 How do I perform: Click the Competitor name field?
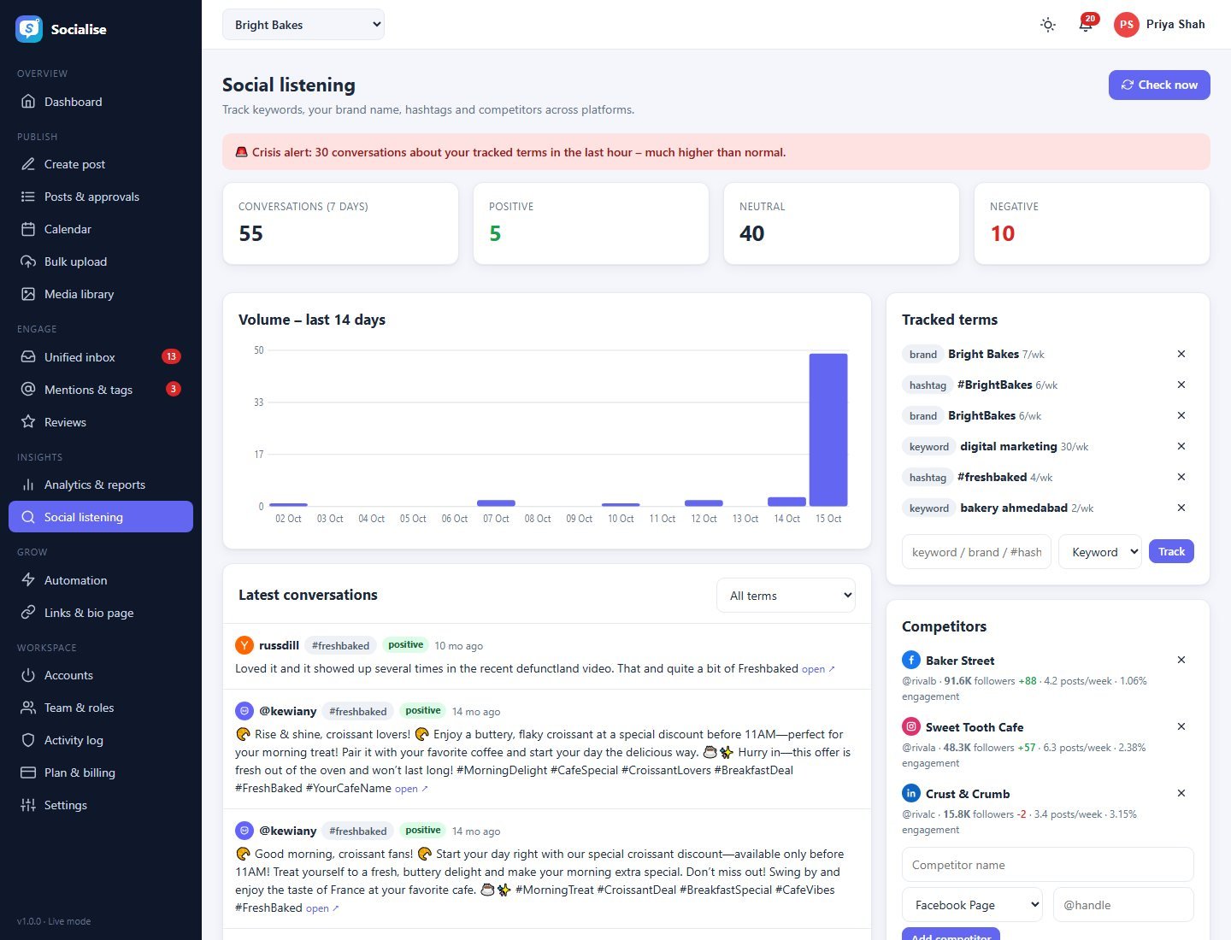point(1048,865)
